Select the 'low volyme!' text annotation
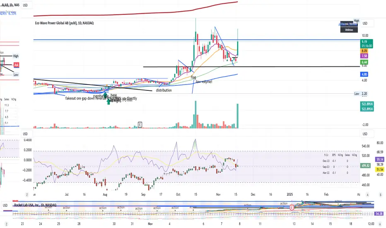The image size is (386, 228). (204, 82)
